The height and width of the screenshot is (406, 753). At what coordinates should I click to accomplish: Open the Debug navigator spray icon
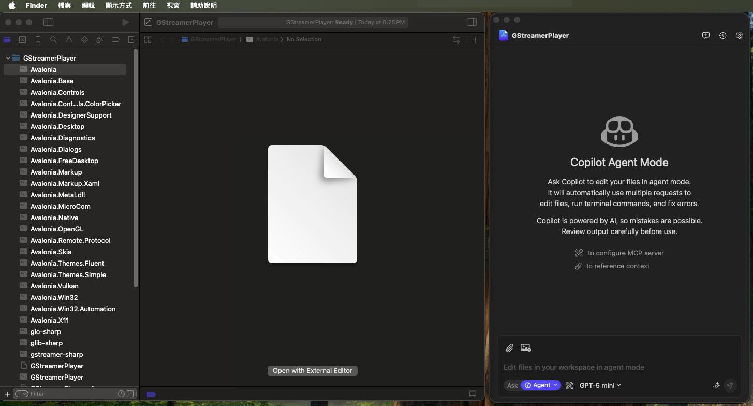(100, 39)
